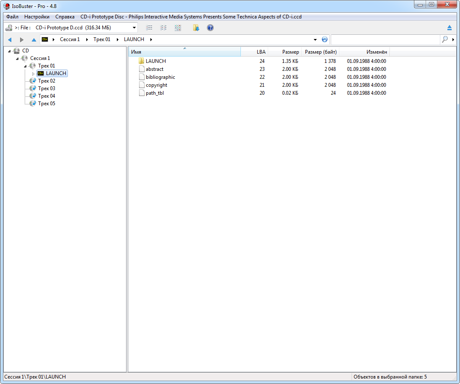
Task: Select the bibliographic file name
Action: [160, 77]
